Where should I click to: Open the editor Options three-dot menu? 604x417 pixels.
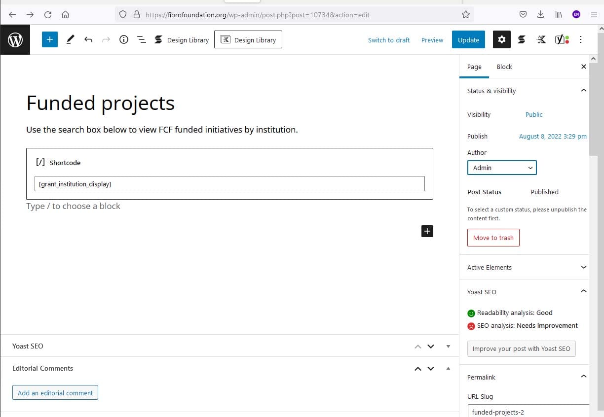581,39
